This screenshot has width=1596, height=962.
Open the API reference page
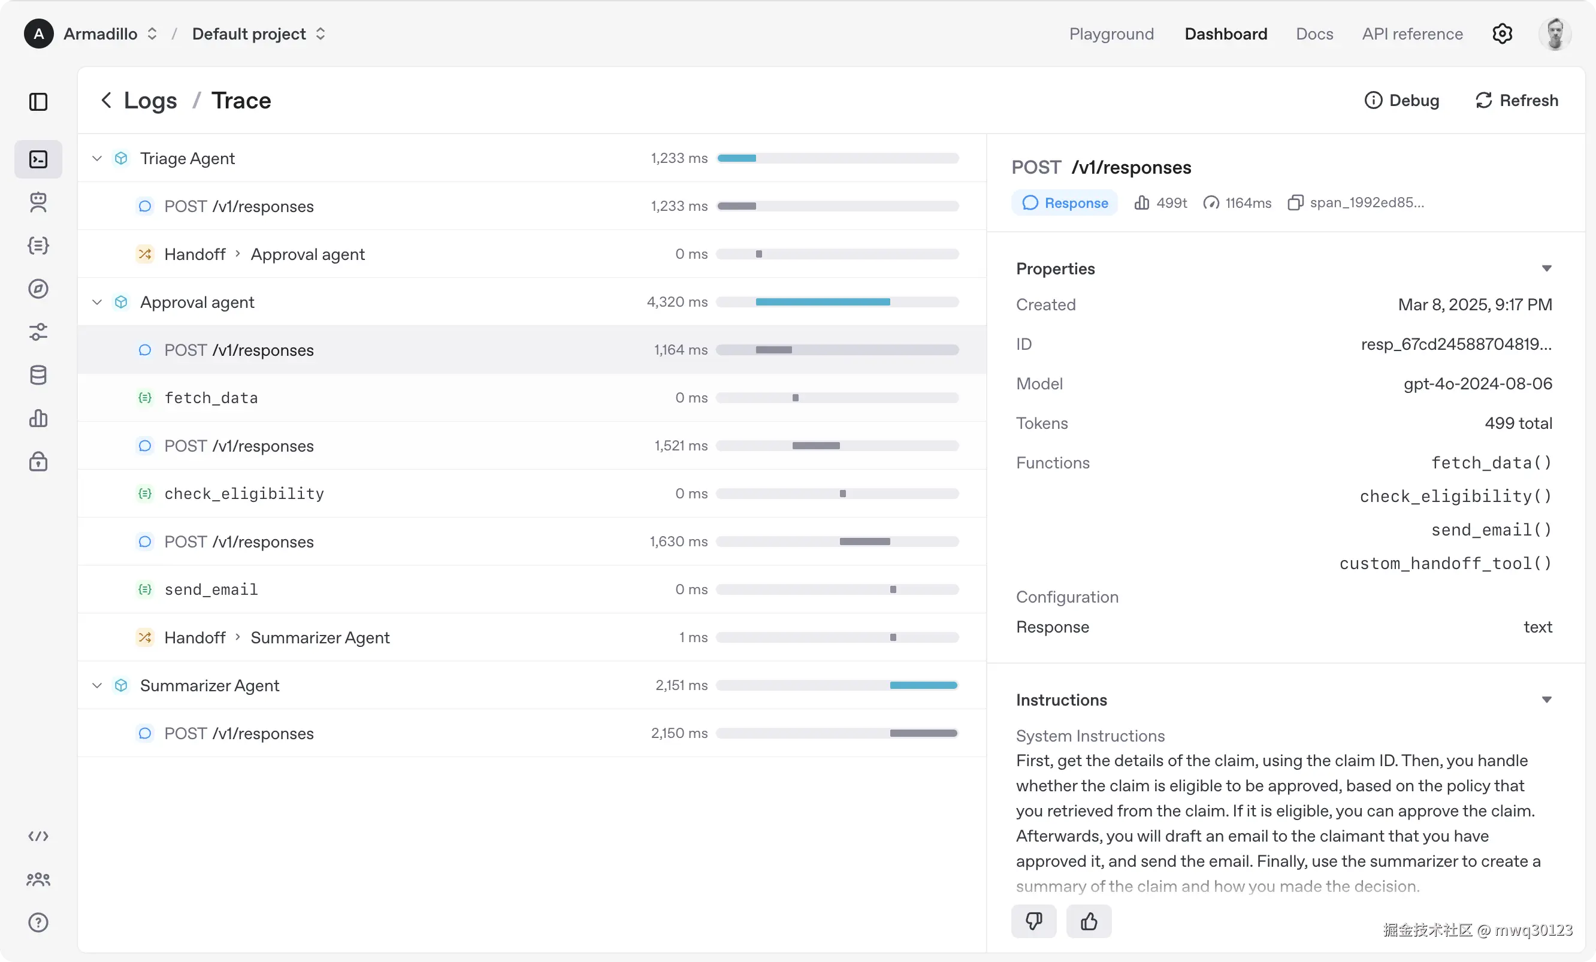click(x=1412, y=34)
